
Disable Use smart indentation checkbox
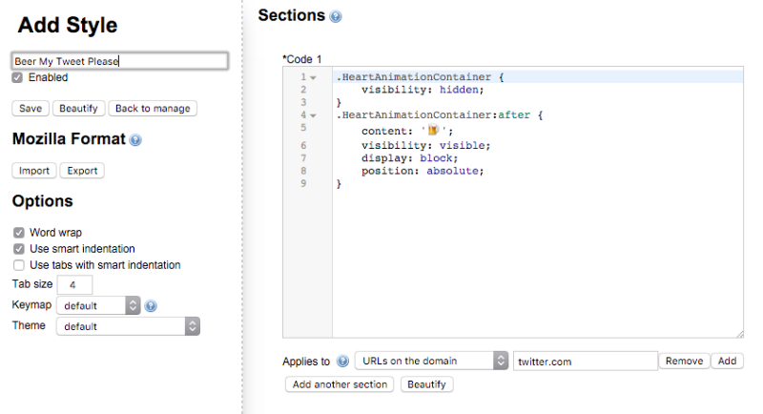(x=19, y=248)
